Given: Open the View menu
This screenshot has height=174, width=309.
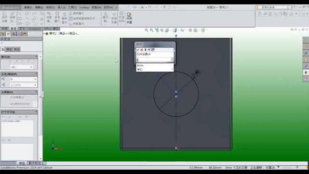Looking at the screenshot, I should pyautogui.click(x=50, y=7).
